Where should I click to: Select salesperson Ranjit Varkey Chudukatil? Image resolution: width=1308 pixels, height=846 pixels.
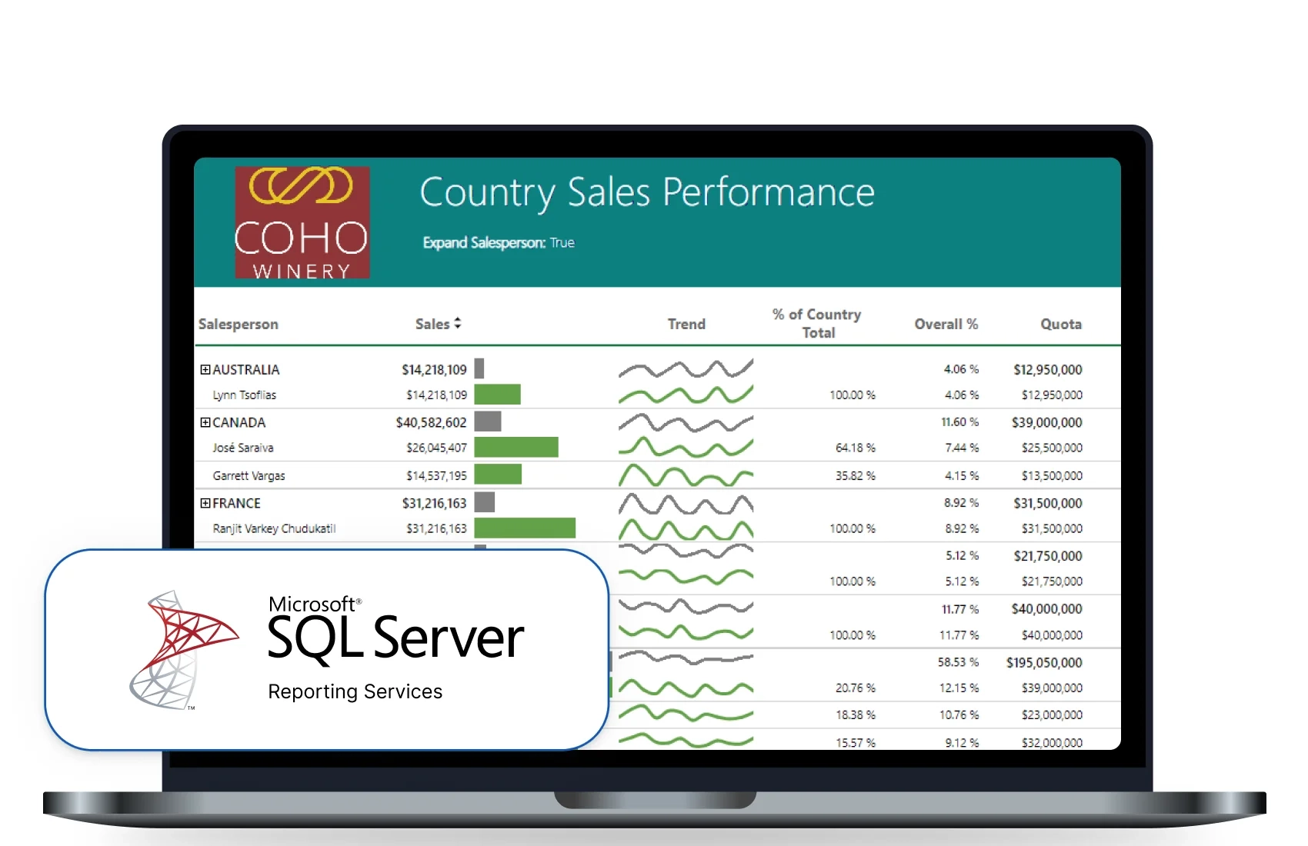coord(275,529)
